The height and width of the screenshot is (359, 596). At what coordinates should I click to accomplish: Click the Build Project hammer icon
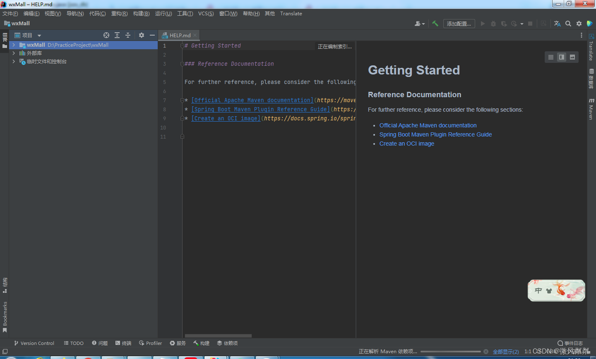tap(435, 24)
